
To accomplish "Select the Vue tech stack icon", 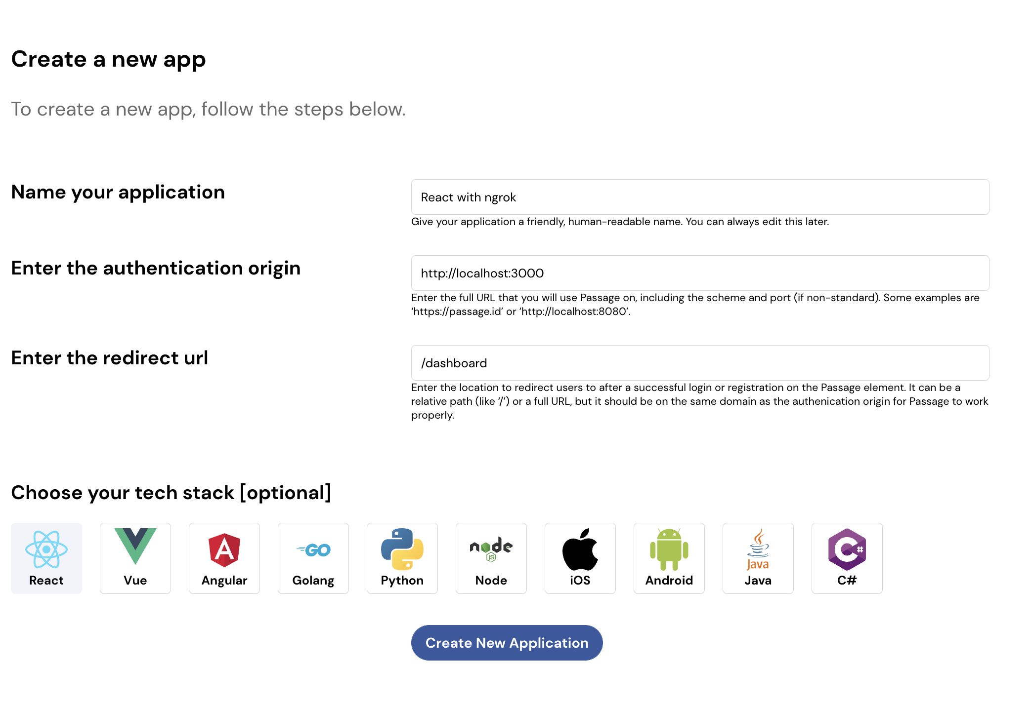I will [135, 558].
